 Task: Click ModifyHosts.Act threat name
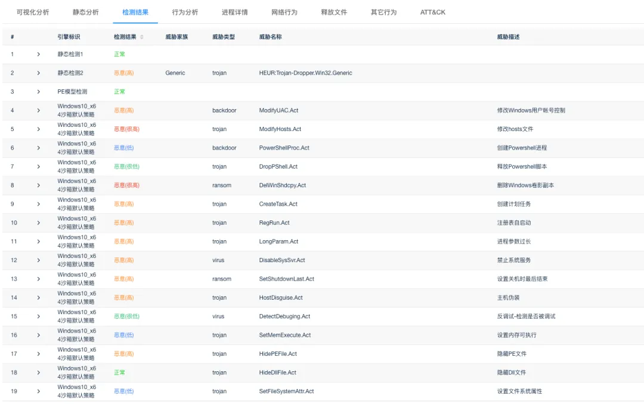[x=280, y=129]
